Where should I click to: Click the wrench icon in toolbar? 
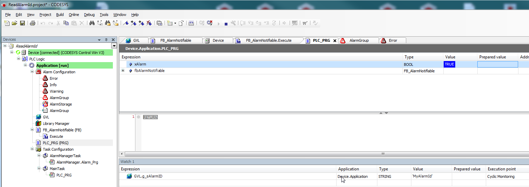coord(233,23)
